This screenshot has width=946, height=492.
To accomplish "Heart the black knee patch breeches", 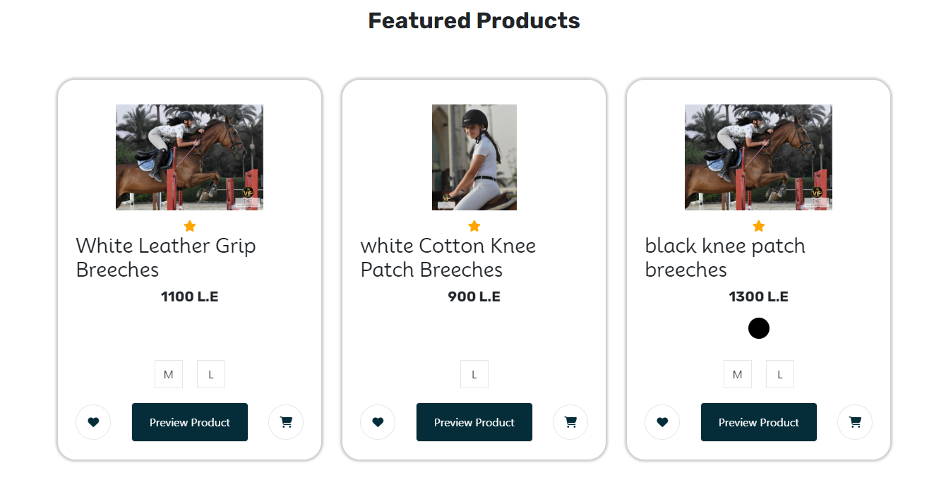I will point(662,422).
